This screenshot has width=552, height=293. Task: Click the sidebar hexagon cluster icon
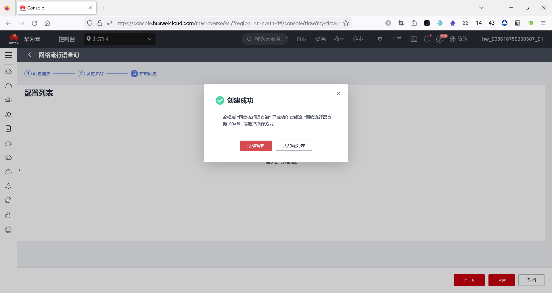[x=8, y=215]
